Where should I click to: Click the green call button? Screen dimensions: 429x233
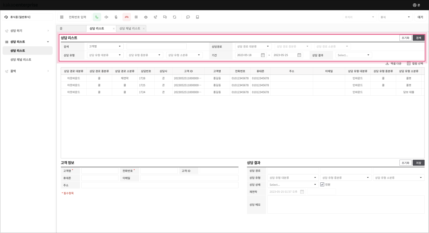(x=97, y=17)
